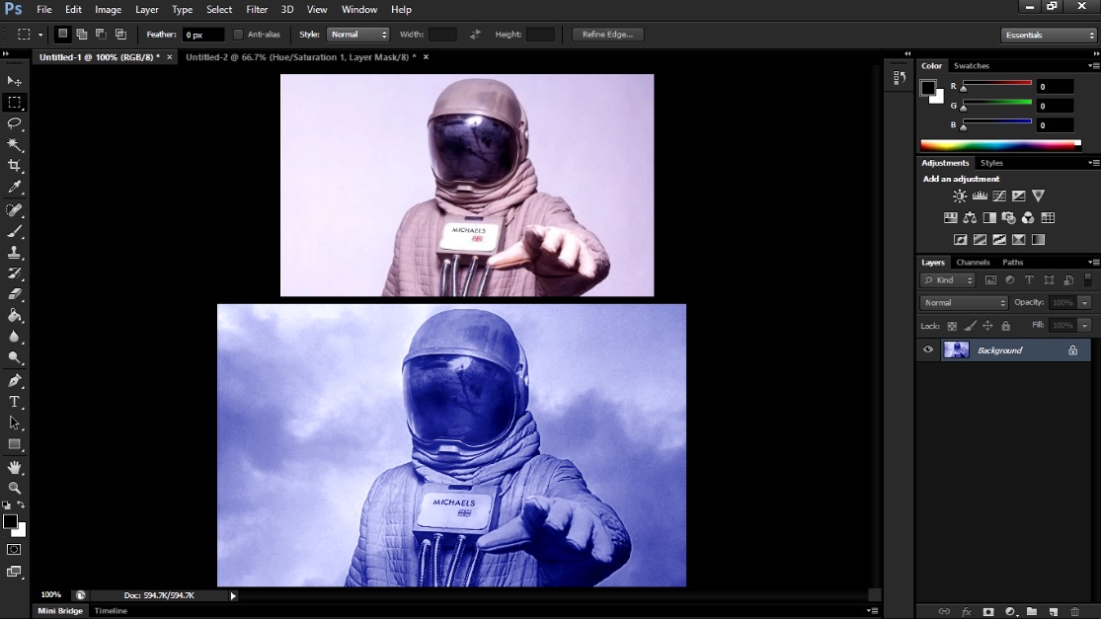Switch to the Channels tab
1101x619 pixels.
pos(973,263)
